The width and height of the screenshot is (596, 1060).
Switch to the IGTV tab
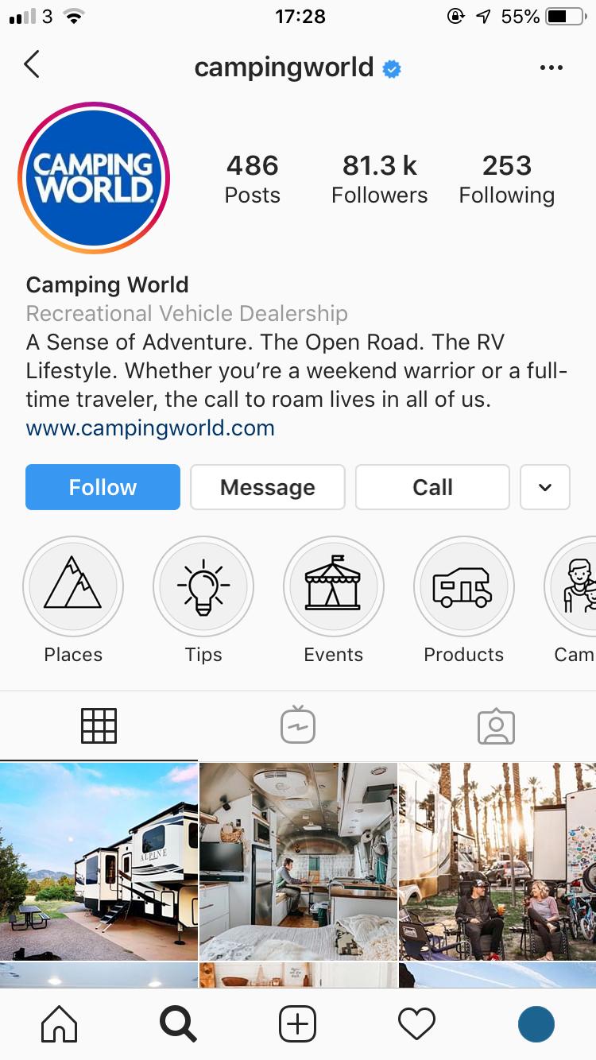(298, 725)
